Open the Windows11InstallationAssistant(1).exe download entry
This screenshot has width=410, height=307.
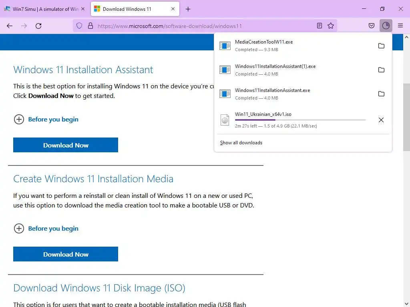point(295,70)
